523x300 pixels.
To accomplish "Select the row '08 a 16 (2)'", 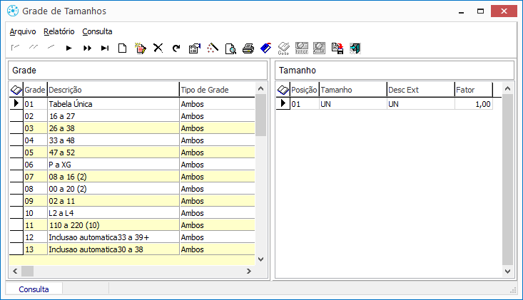I will pos(132,177).
